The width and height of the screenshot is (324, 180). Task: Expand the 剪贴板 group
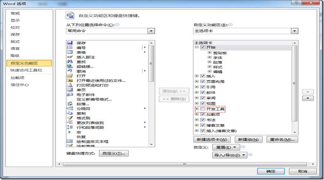coord(209,52)
